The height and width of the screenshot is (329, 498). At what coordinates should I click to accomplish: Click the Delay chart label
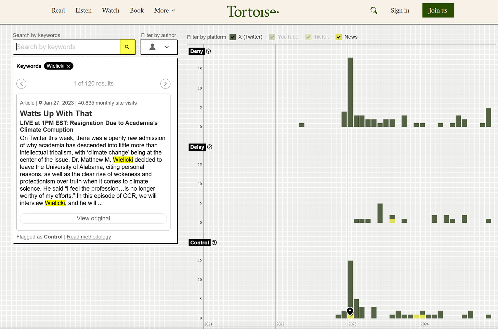click(x=197, y=147)
